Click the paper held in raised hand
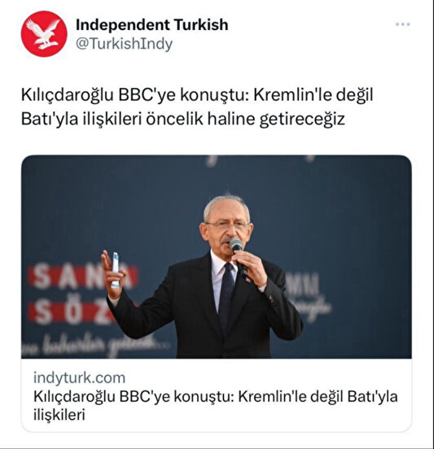 [116, 270]
